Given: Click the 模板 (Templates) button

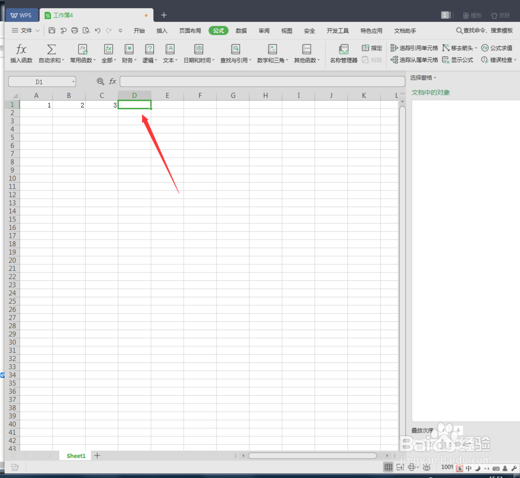Looking at the screenshot, I should coord(472,15).
